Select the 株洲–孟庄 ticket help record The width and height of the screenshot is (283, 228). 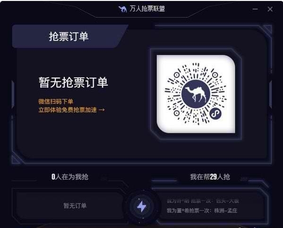[x=202, y=211]
